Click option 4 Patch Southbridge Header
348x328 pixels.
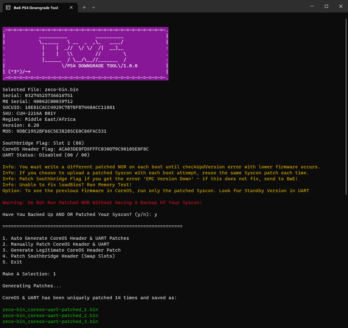pos(58,256)
